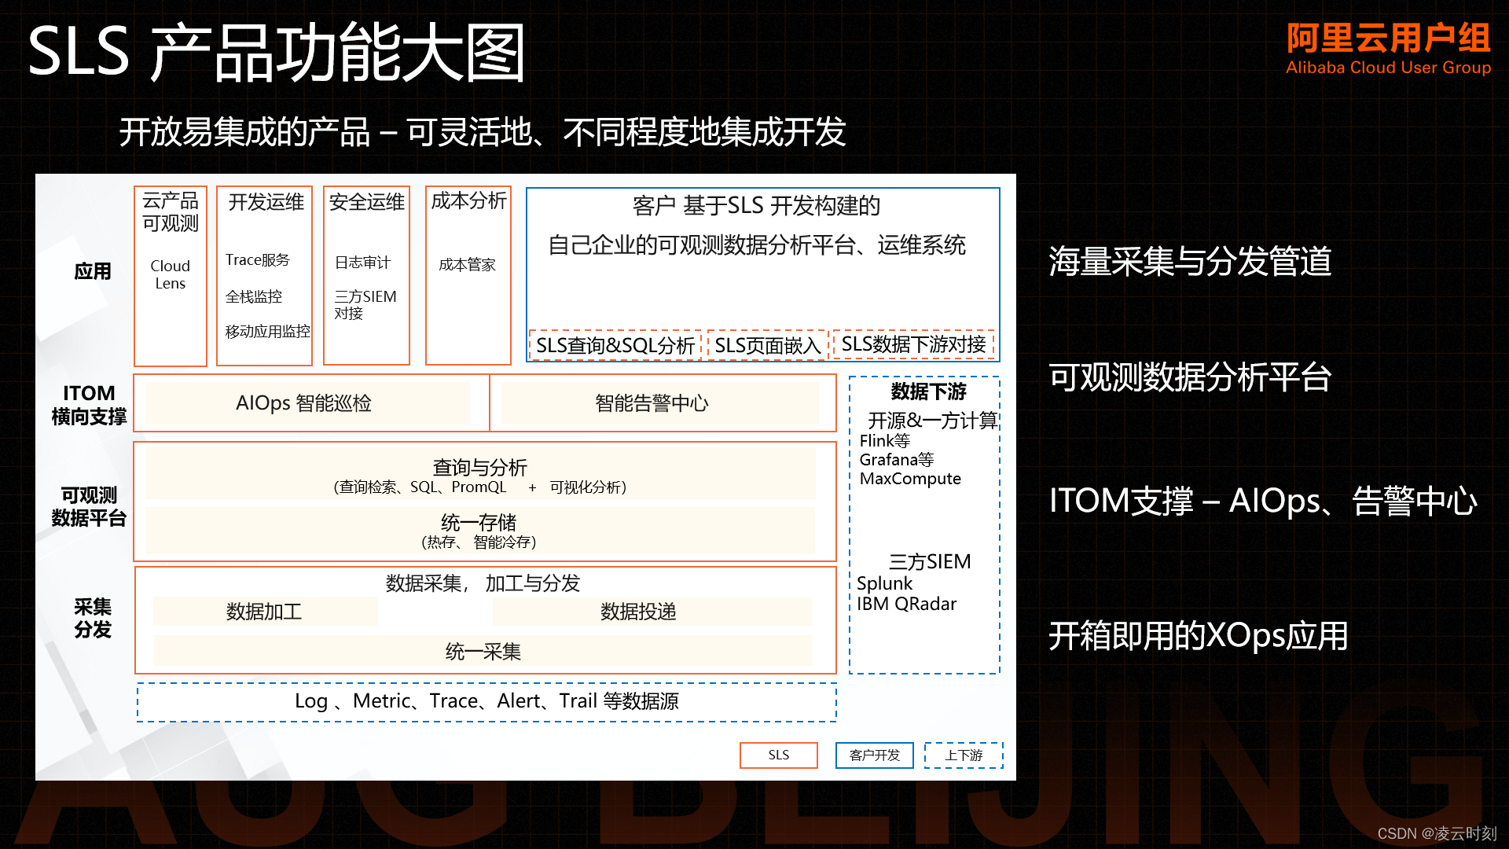The width and height of the screenshot is (1509, 849).
Task: Click the 统一存储 block
Action: click(479, 531)
